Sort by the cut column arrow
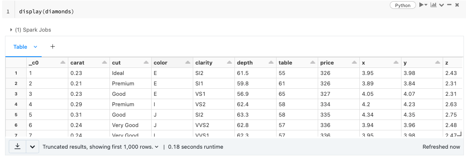Image resolution: width=466 pixels, height=157 pixels. (146, 62)
